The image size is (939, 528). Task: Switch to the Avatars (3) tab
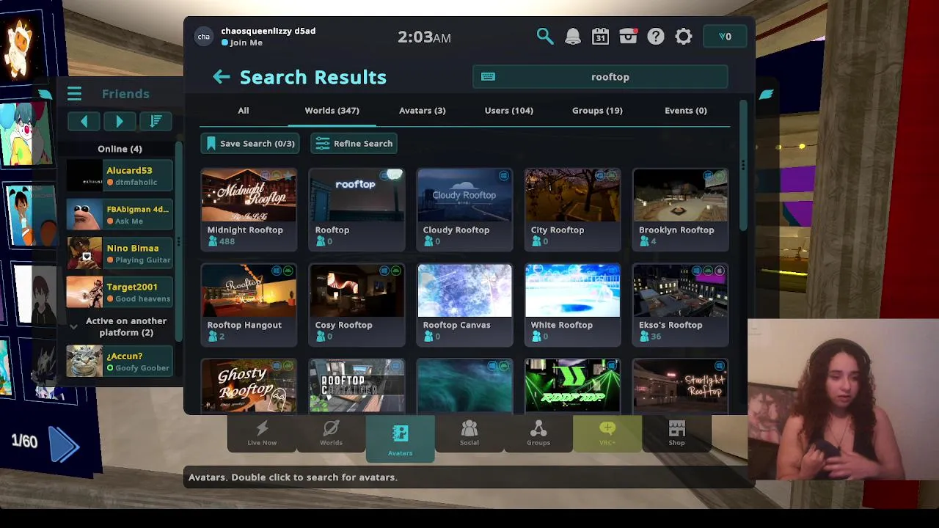[422, 111]
